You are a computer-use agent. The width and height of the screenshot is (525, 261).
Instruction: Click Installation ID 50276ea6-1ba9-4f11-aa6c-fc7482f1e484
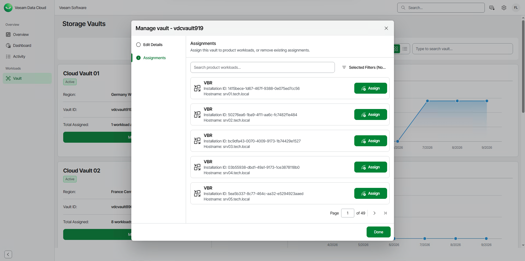(x=250, y=115)
